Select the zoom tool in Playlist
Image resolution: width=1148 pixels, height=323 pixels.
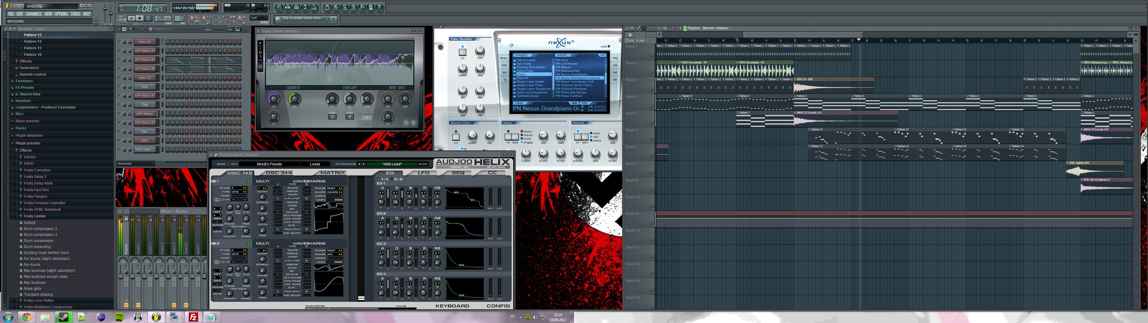(675, 28)
